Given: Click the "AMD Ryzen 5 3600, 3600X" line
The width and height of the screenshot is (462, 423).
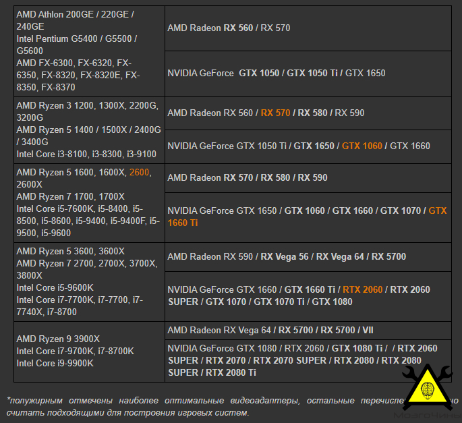Looking at the screenshot, I should [x=70, y=251].
